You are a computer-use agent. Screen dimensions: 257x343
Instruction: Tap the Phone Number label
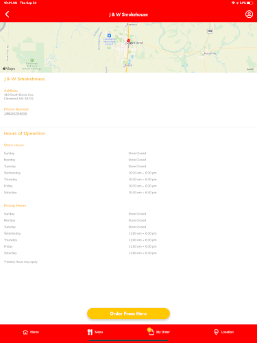[16, 109]
